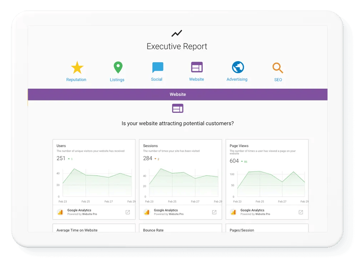This screenshot has height=263, width=357.
Task: Select the purple Website section header bar
Action: [x=177, y=94]
